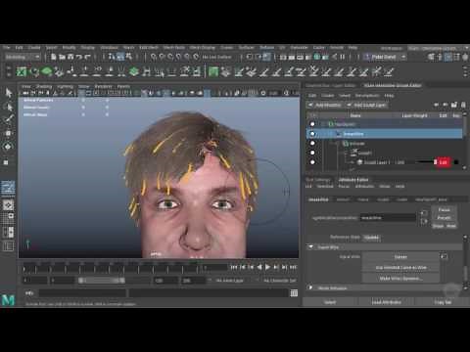Open the Reference Mode dropdown
This screenshot has height=352, width=470.
(372, 238)
